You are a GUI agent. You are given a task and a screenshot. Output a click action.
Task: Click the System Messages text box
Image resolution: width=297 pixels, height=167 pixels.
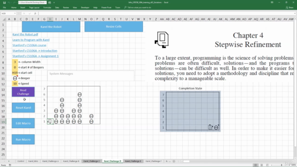[x=91, y=76]
